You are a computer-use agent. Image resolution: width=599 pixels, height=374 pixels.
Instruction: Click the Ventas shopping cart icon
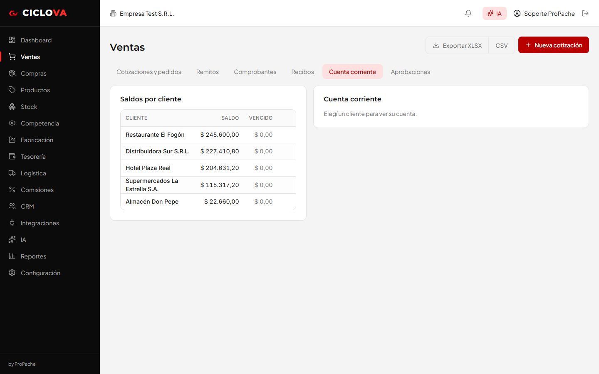[12, 57]
